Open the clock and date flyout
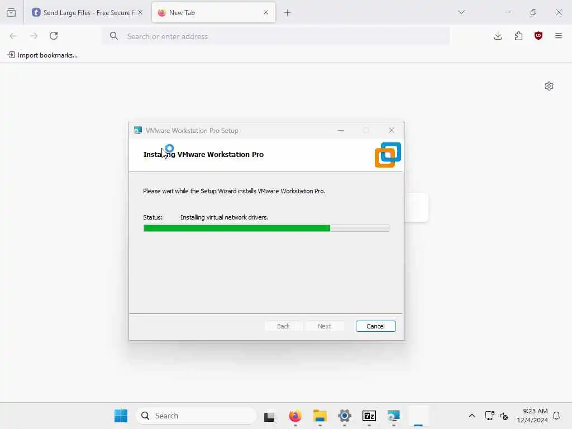Image resolution: width=572 pixels, height=429 pixels. pyautogui.click(x=532, y=416)
